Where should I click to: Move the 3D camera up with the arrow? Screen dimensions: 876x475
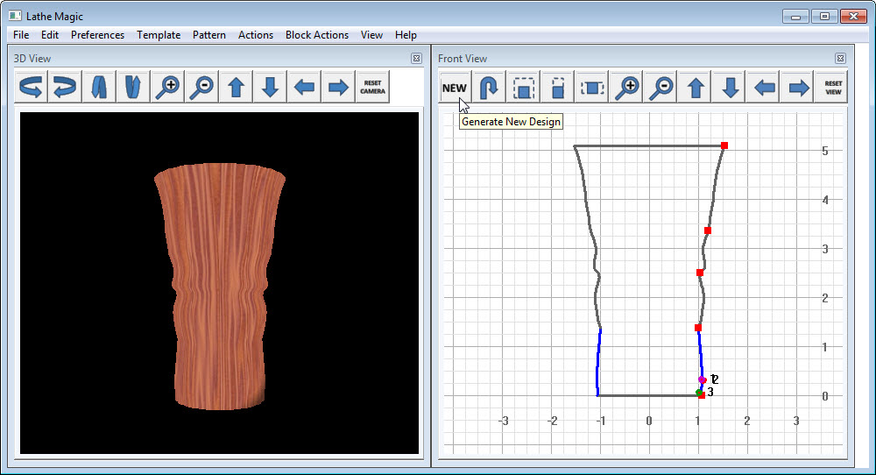coord(236,88)
